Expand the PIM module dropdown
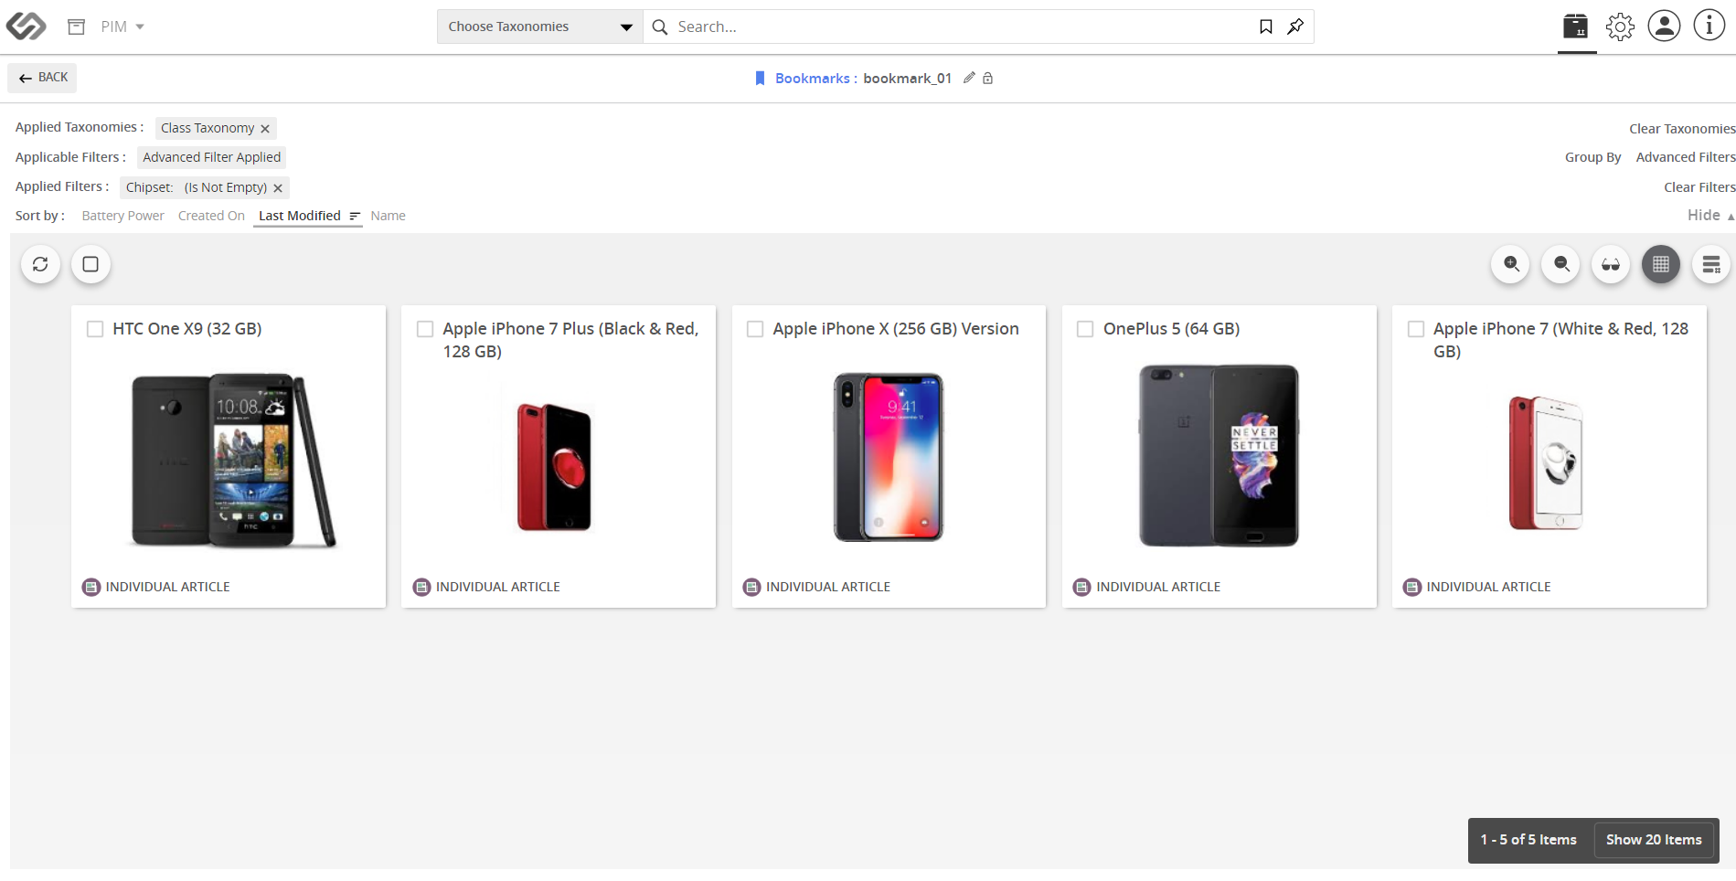 140,27
